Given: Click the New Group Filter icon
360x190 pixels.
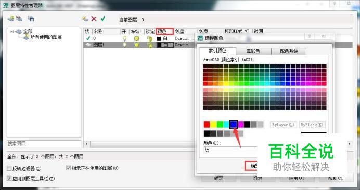Looking at the screenshot, I should (x=19, y=19).
